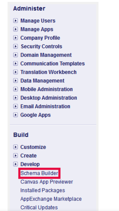119x211 pixels.
Task: Expand Security Controls arrow icon
Action: (x=15, y=46)
